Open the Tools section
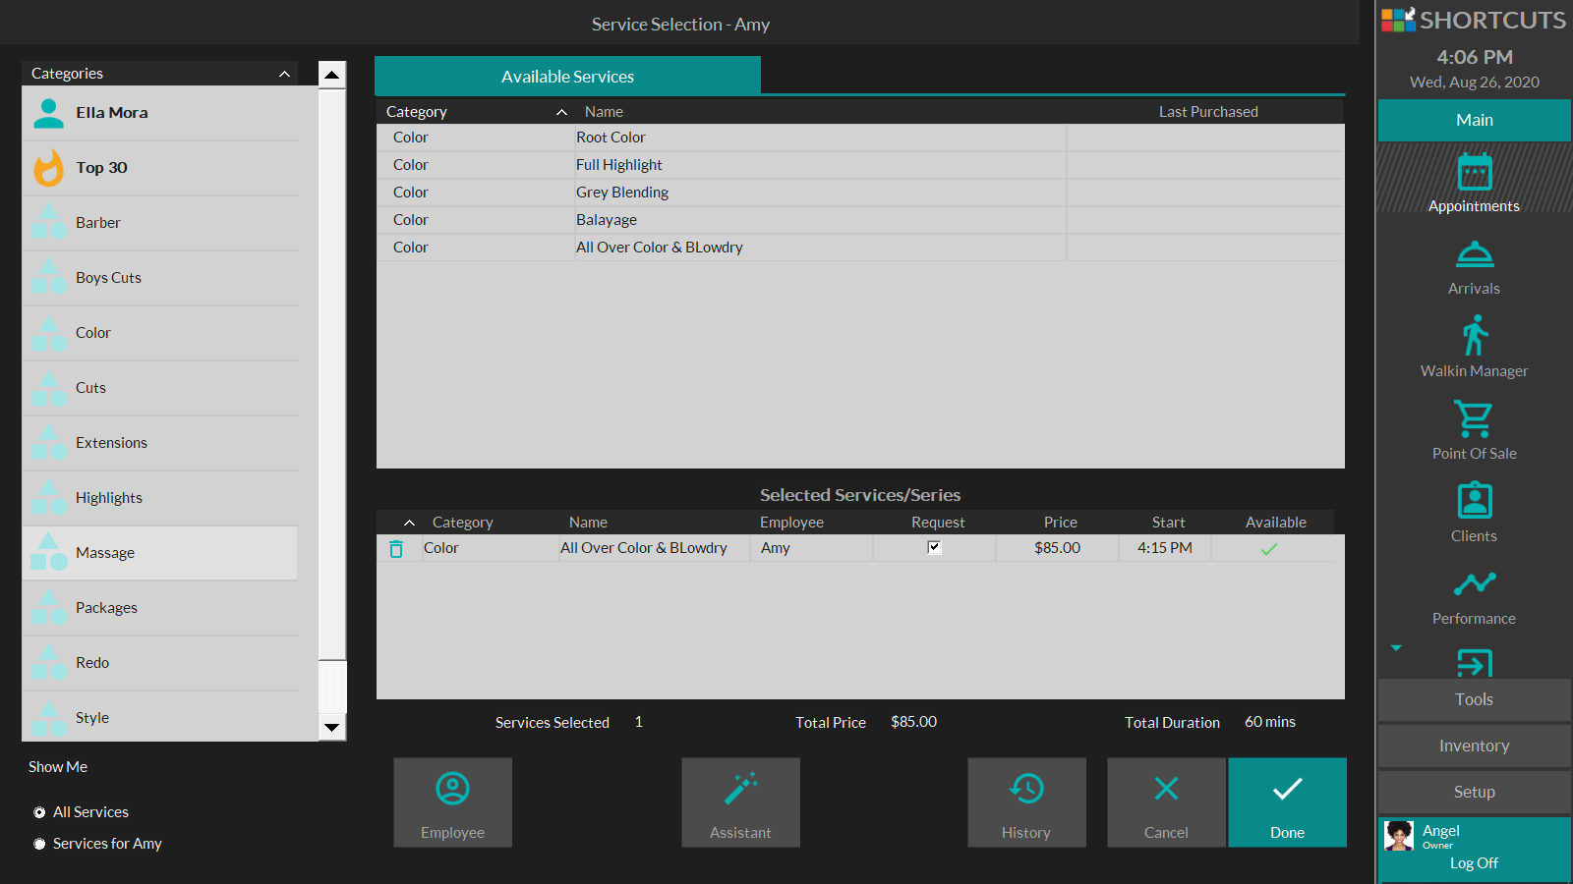This screenshot has height=884, width=1573. pyautogui.click(x=1475, y=699)
